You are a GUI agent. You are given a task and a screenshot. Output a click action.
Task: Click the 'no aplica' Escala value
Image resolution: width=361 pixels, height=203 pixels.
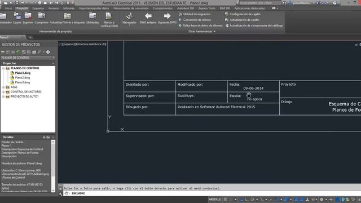point(254,99)
